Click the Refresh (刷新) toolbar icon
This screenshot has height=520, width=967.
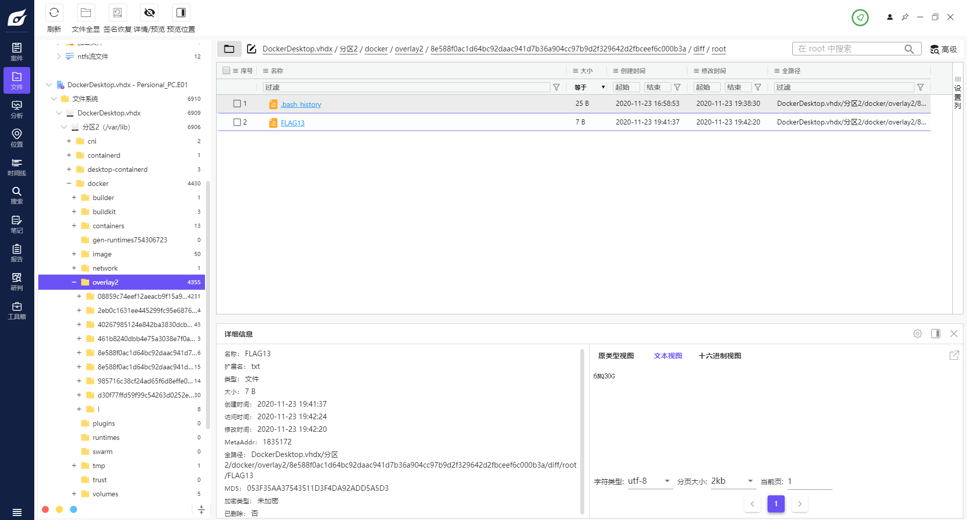click(54, 13)
